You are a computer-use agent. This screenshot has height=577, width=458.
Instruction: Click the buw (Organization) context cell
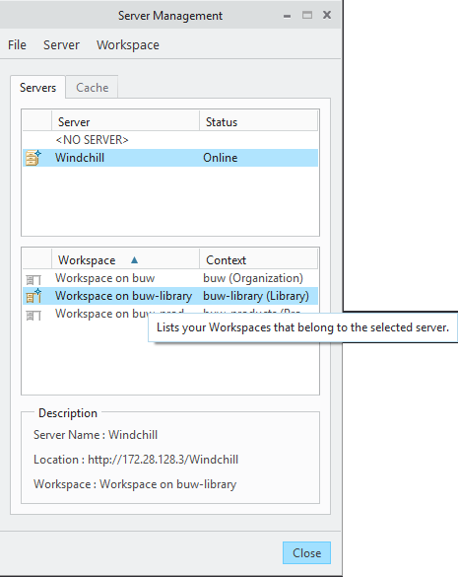click(253, 278)
